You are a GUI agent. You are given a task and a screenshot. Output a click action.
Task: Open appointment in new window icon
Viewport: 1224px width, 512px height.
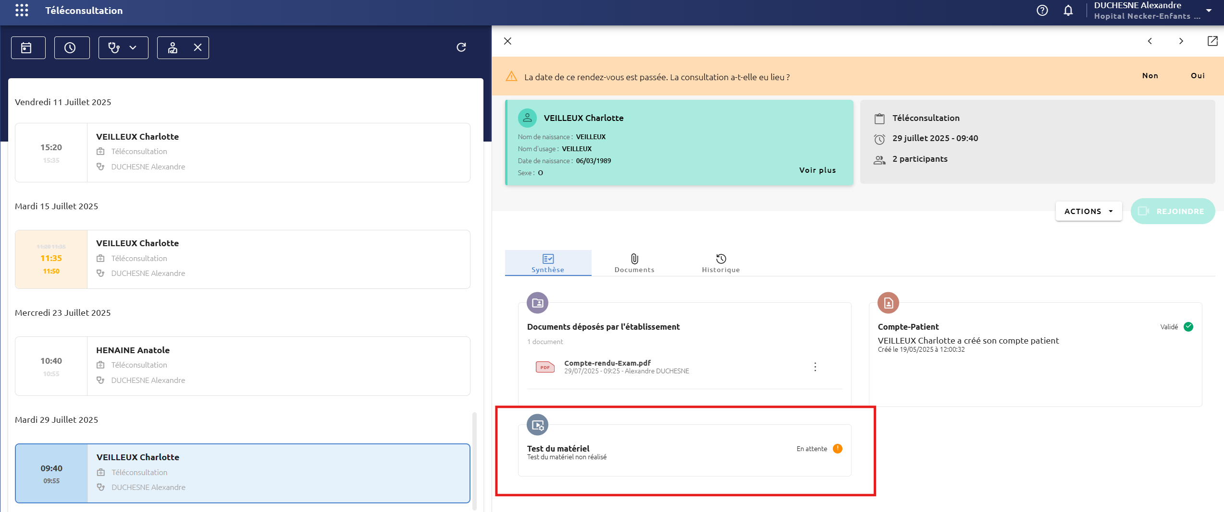(1212, 41)
